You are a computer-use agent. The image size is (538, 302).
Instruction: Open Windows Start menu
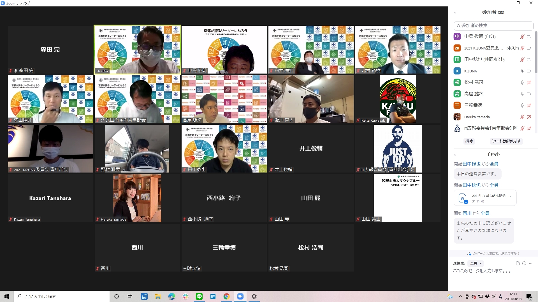(x=7, y=296)
